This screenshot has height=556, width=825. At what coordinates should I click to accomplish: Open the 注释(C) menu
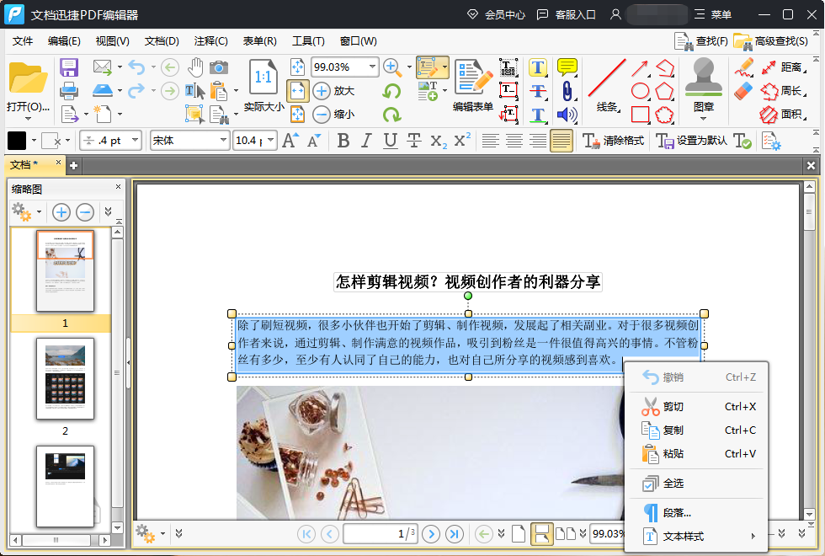212,40
